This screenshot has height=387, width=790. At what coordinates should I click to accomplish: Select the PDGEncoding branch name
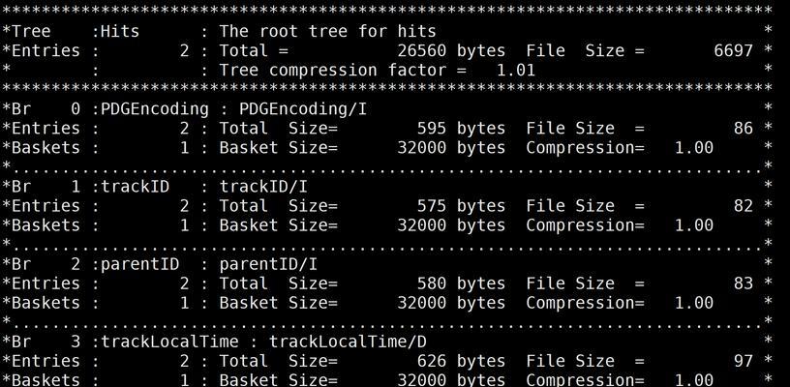point(155,108)
